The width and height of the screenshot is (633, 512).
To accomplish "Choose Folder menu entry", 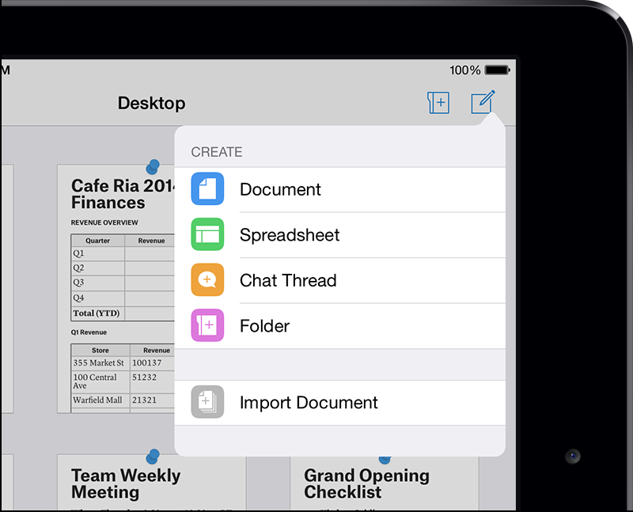I will coord(340,326).
